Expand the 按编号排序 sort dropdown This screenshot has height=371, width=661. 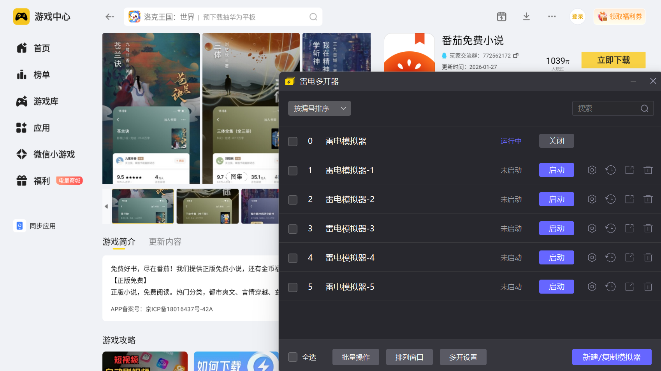click(x=320, y=108)
